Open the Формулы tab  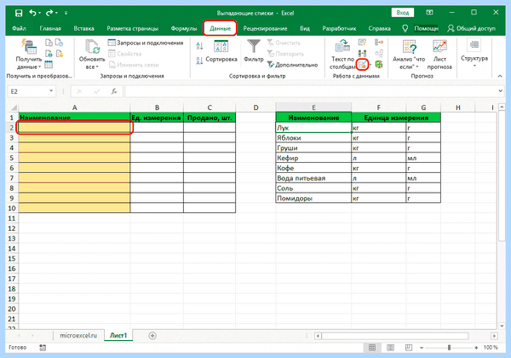[x=184, y=28]
